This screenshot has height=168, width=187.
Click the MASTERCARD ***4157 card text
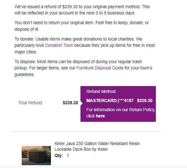coord(110,100)
